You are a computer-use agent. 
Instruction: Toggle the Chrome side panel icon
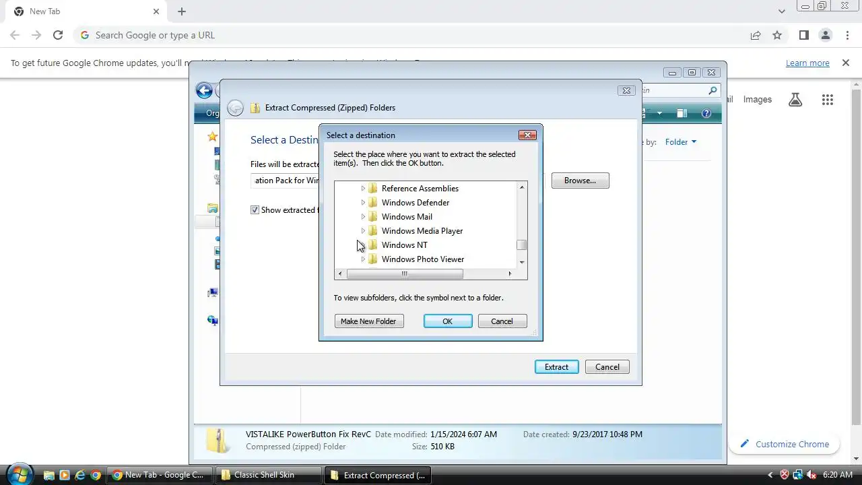(803, 35)
